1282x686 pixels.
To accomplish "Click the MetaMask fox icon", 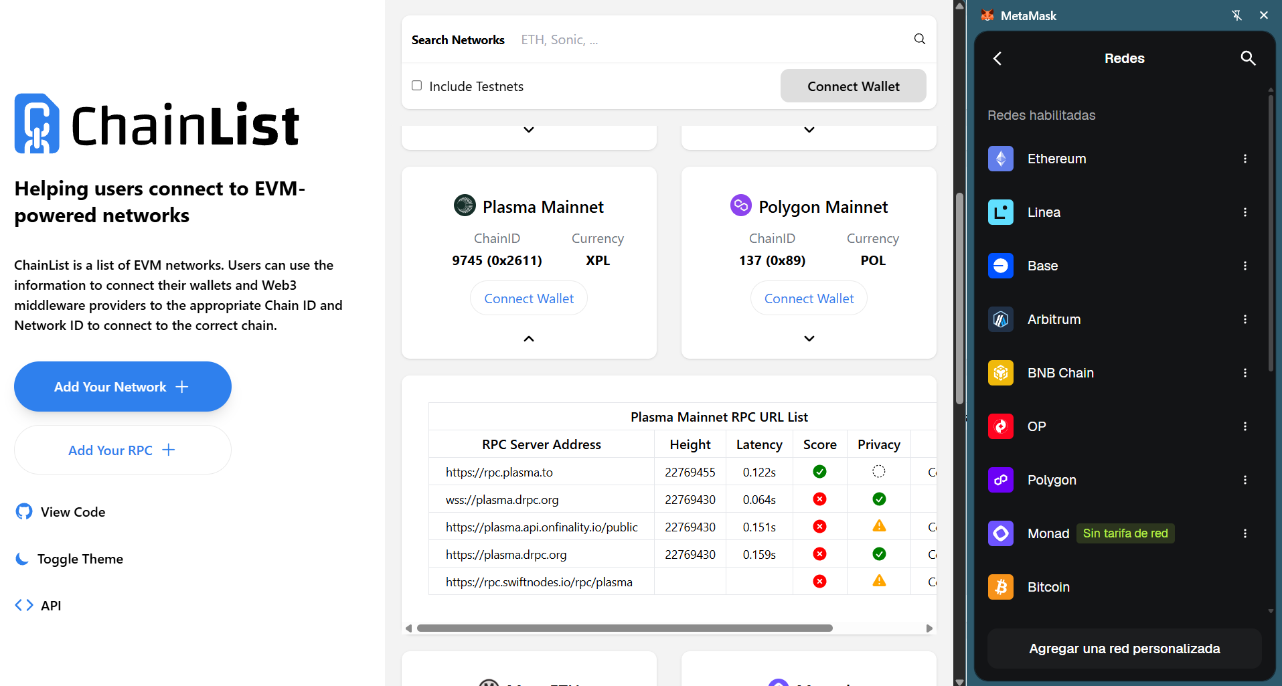I will click(987, 15).
